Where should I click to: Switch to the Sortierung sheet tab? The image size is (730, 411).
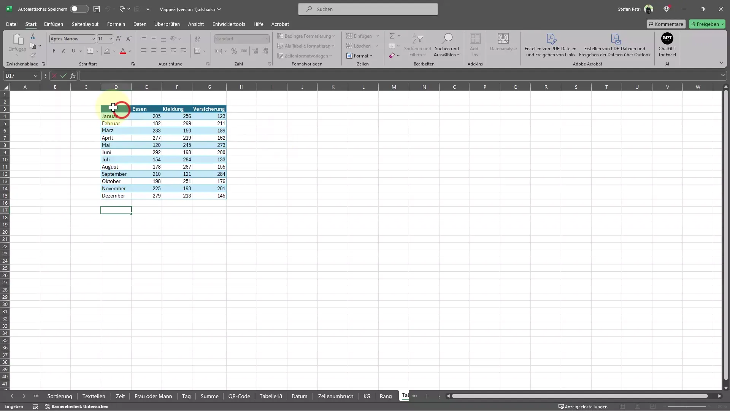(x=59, y=396)
